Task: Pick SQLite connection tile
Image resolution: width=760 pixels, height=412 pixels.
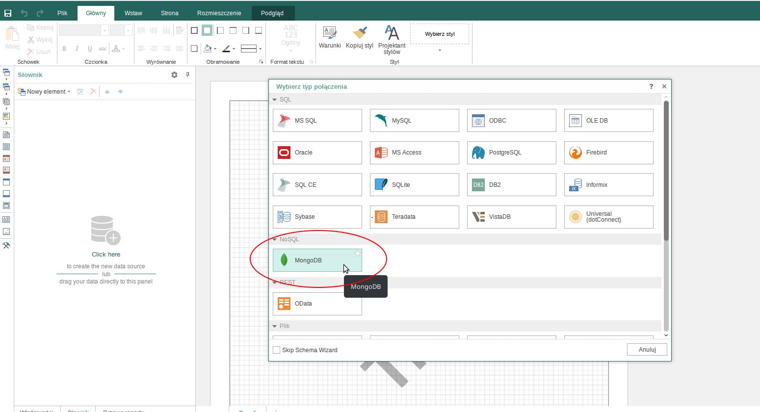Action: coord(415,184)
